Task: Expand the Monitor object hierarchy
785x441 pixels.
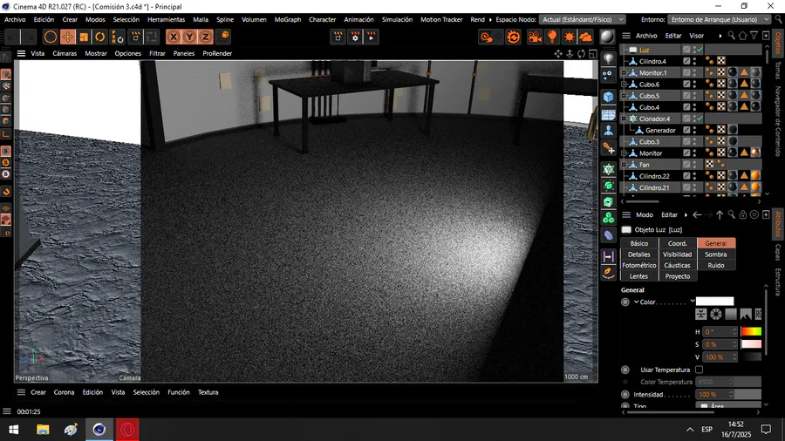Action: pyautogui.click(x=624, y=153)
